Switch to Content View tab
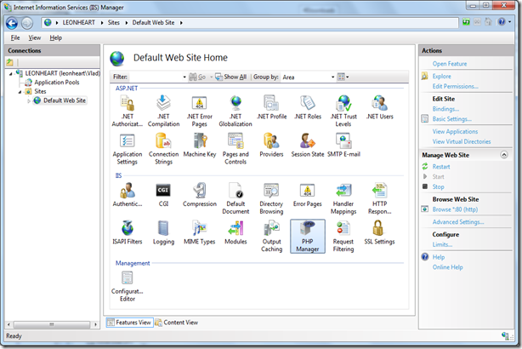 tap(177, 323)
